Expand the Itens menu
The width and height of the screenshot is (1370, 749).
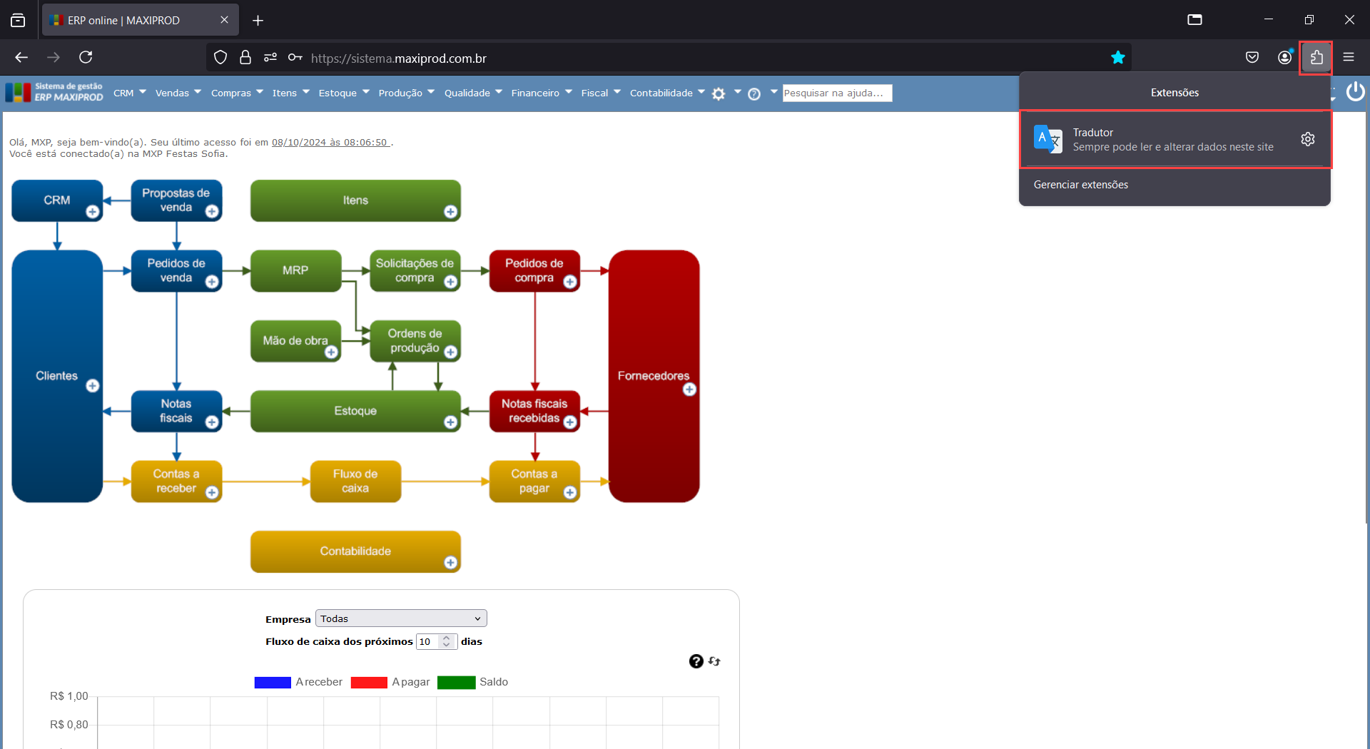[x=291, y=93]
